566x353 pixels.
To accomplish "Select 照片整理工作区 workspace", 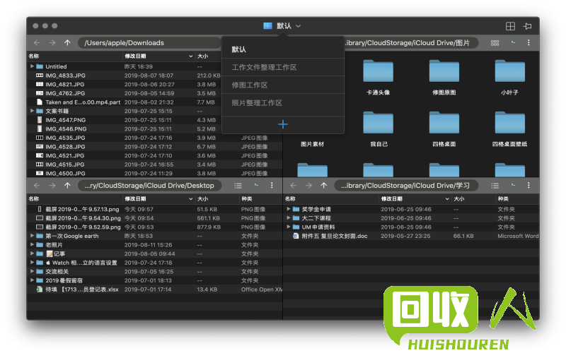I will point(282,103).
